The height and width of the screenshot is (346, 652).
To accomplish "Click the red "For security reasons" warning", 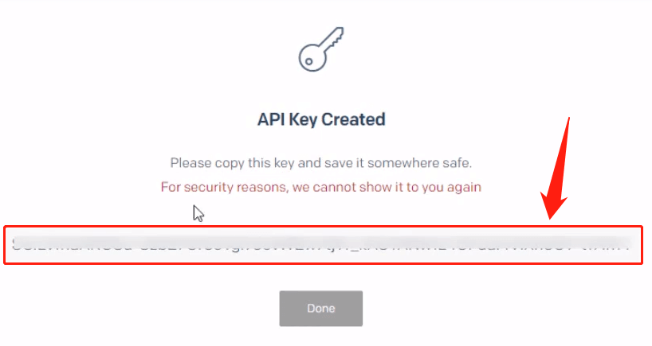I will [x=321, y=187].
